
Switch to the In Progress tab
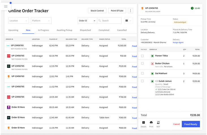pyautogui.click(x=44, y=30)
